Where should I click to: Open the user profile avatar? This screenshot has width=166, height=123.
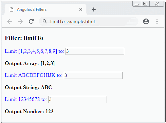[146, 21]
